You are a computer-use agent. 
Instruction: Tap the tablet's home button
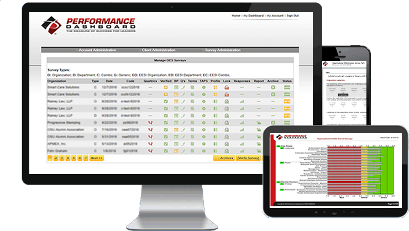(x=316, y=212)
